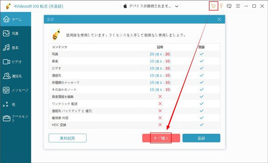The width and height of the screenshot is (268, 163).
Task: Select the 音楽情報を編集 row label
Action: pyautogui.click(x=63, y=97)
